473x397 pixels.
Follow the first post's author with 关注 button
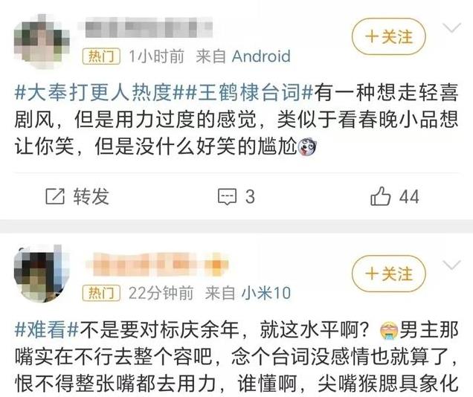coord(388,37)
